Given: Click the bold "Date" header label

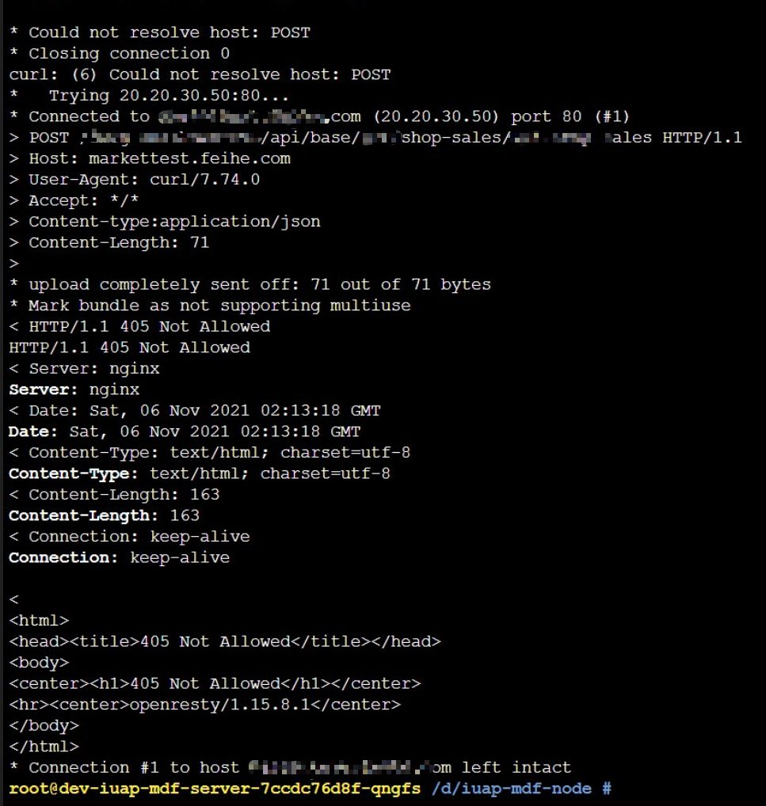Looking at the screenshot, I should tap(32, 432).
